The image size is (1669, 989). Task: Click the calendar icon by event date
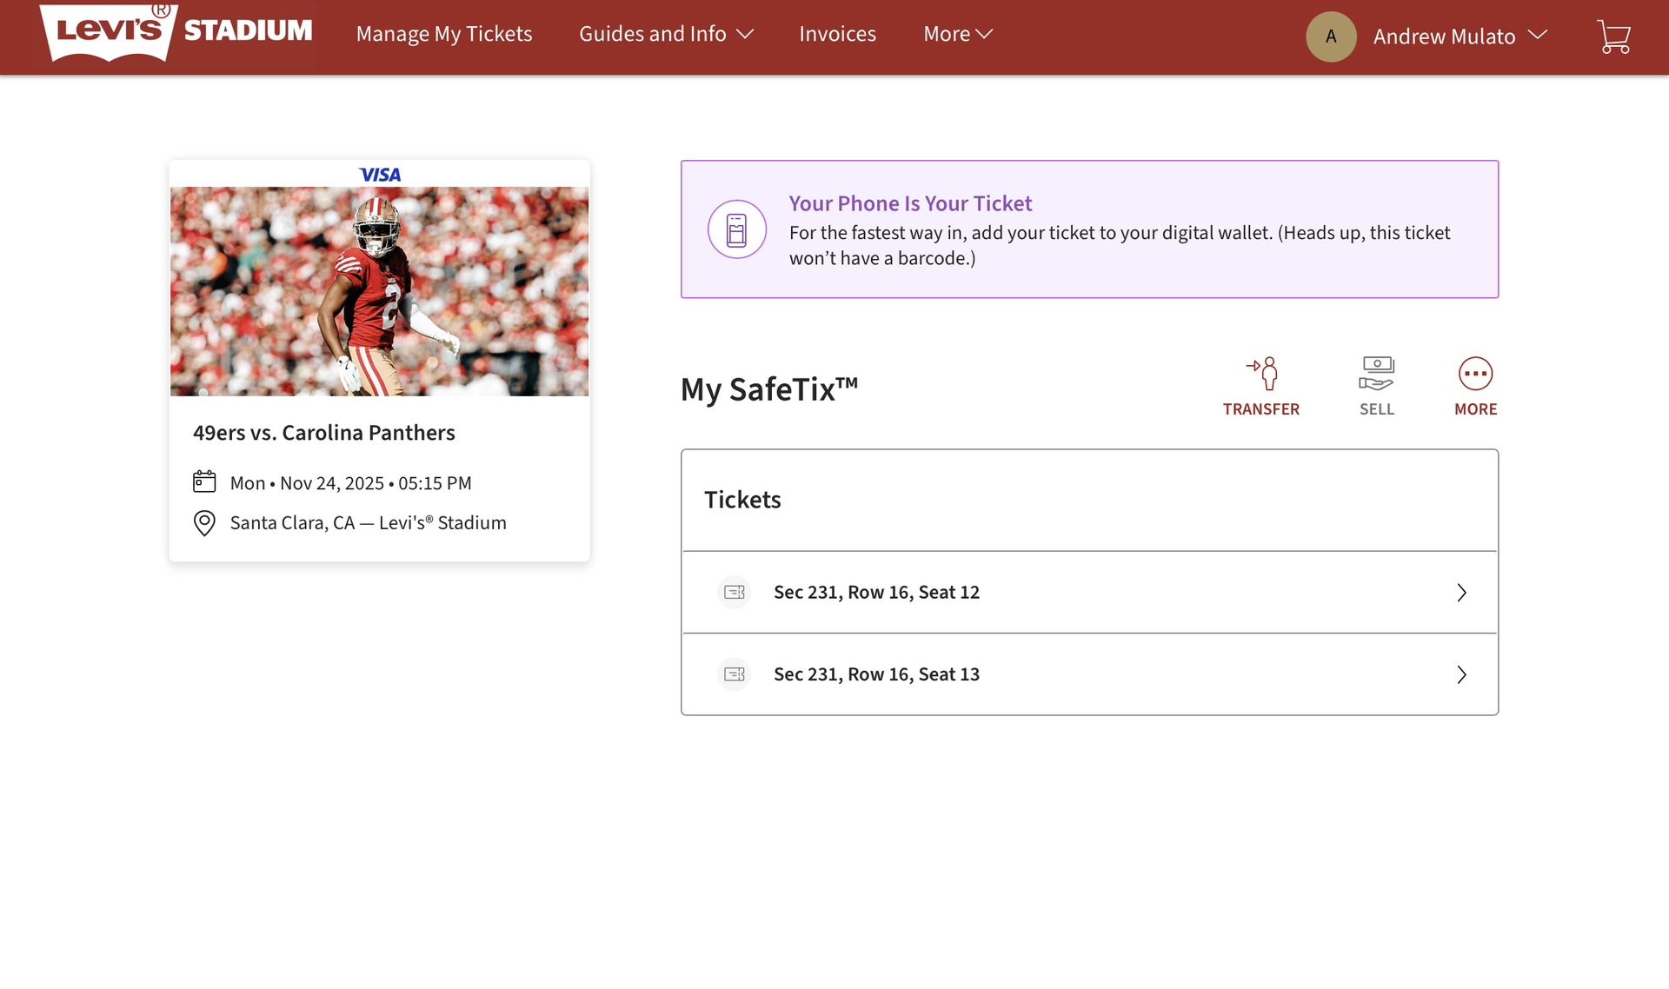pos(204,481)
